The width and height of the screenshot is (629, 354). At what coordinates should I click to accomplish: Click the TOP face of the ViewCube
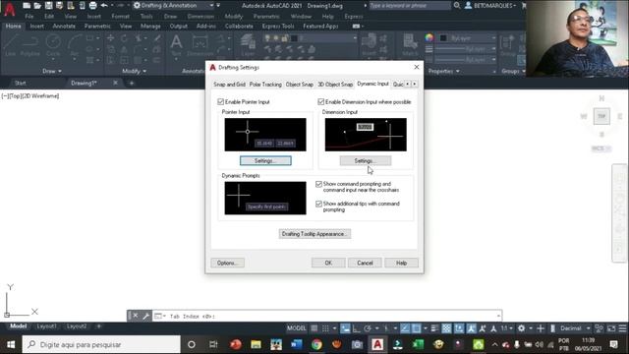click(x=601, y=116)
